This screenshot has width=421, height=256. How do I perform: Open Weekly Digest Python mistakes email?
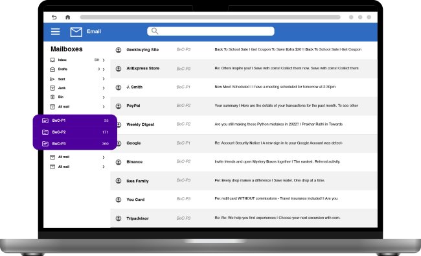pos(279,124)
